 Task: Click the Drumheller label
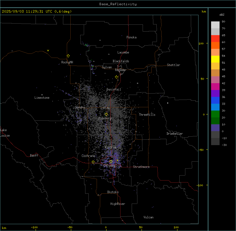(x=175, y=134)
